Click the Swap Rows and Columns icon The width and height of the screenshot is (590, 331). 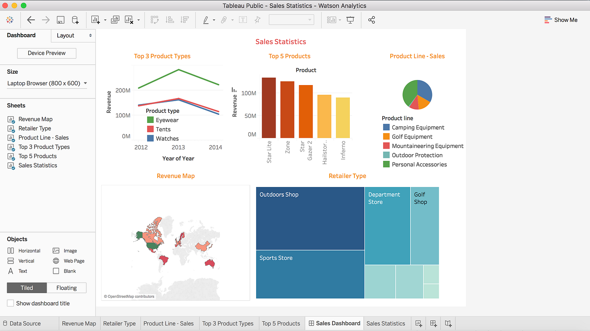click(x=155, y=19)
